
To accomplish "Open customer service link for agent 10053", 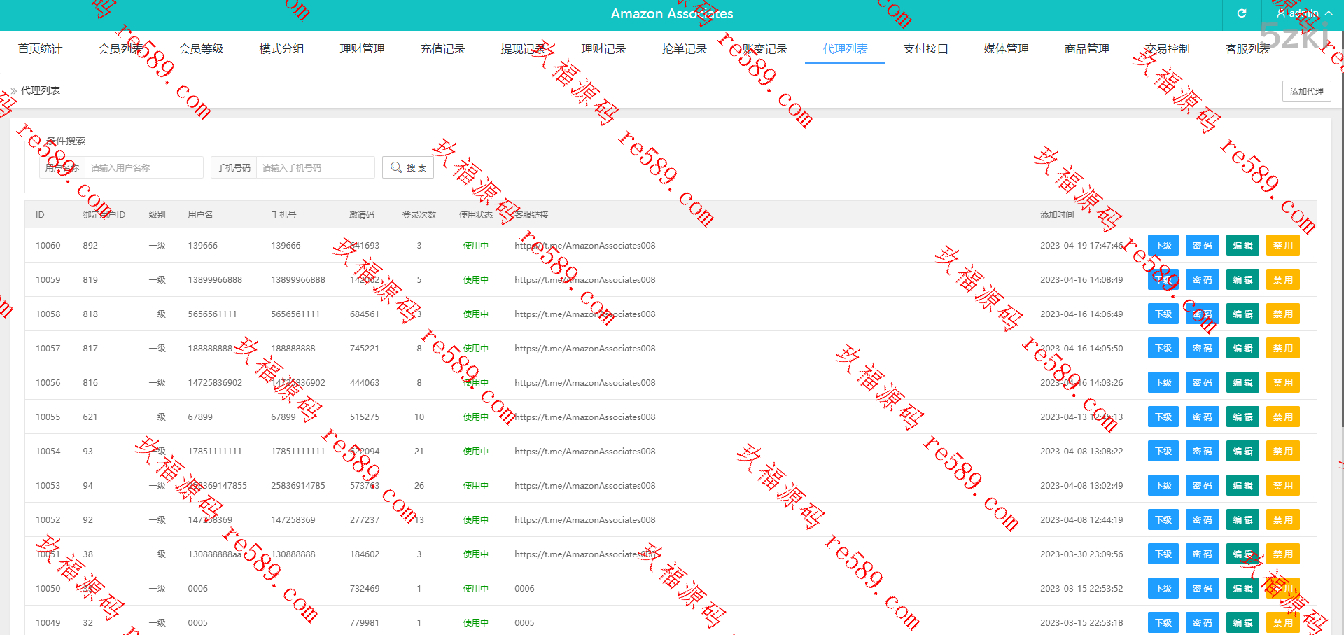I will tap(584, 486).
